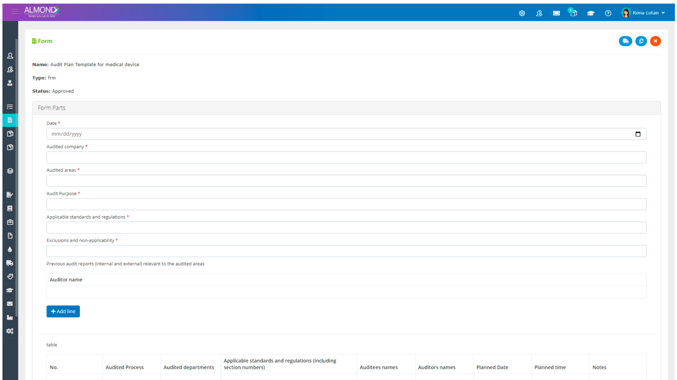This screenshot has height=380, width=677.
Task: Open the ticket icon in the header
Action: click(x=556, y=13)
